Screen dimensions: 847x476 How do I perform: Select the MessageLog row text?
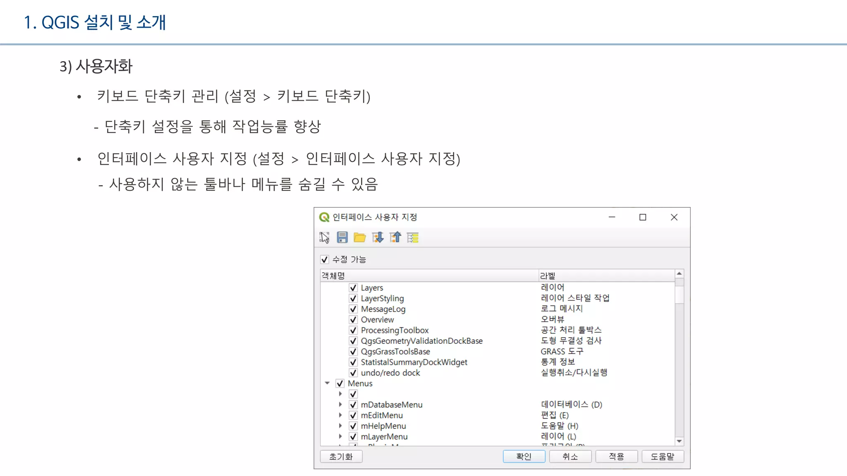(x=383, y=309)
